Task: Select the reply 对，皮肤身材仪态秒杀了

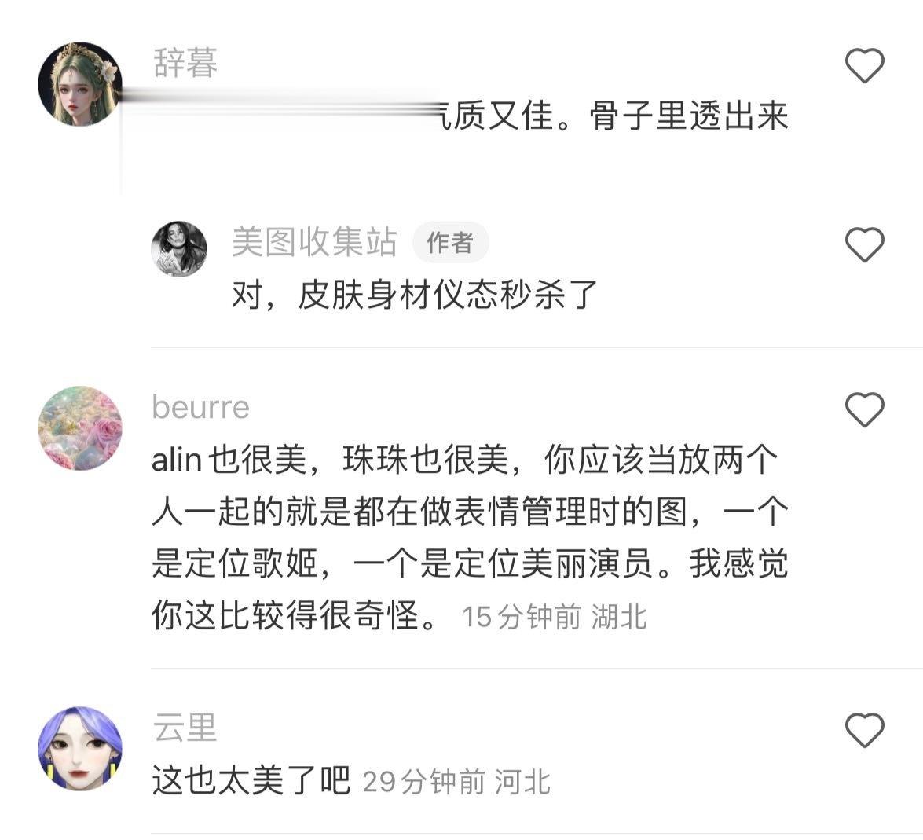Action: (x=415, y=295)
